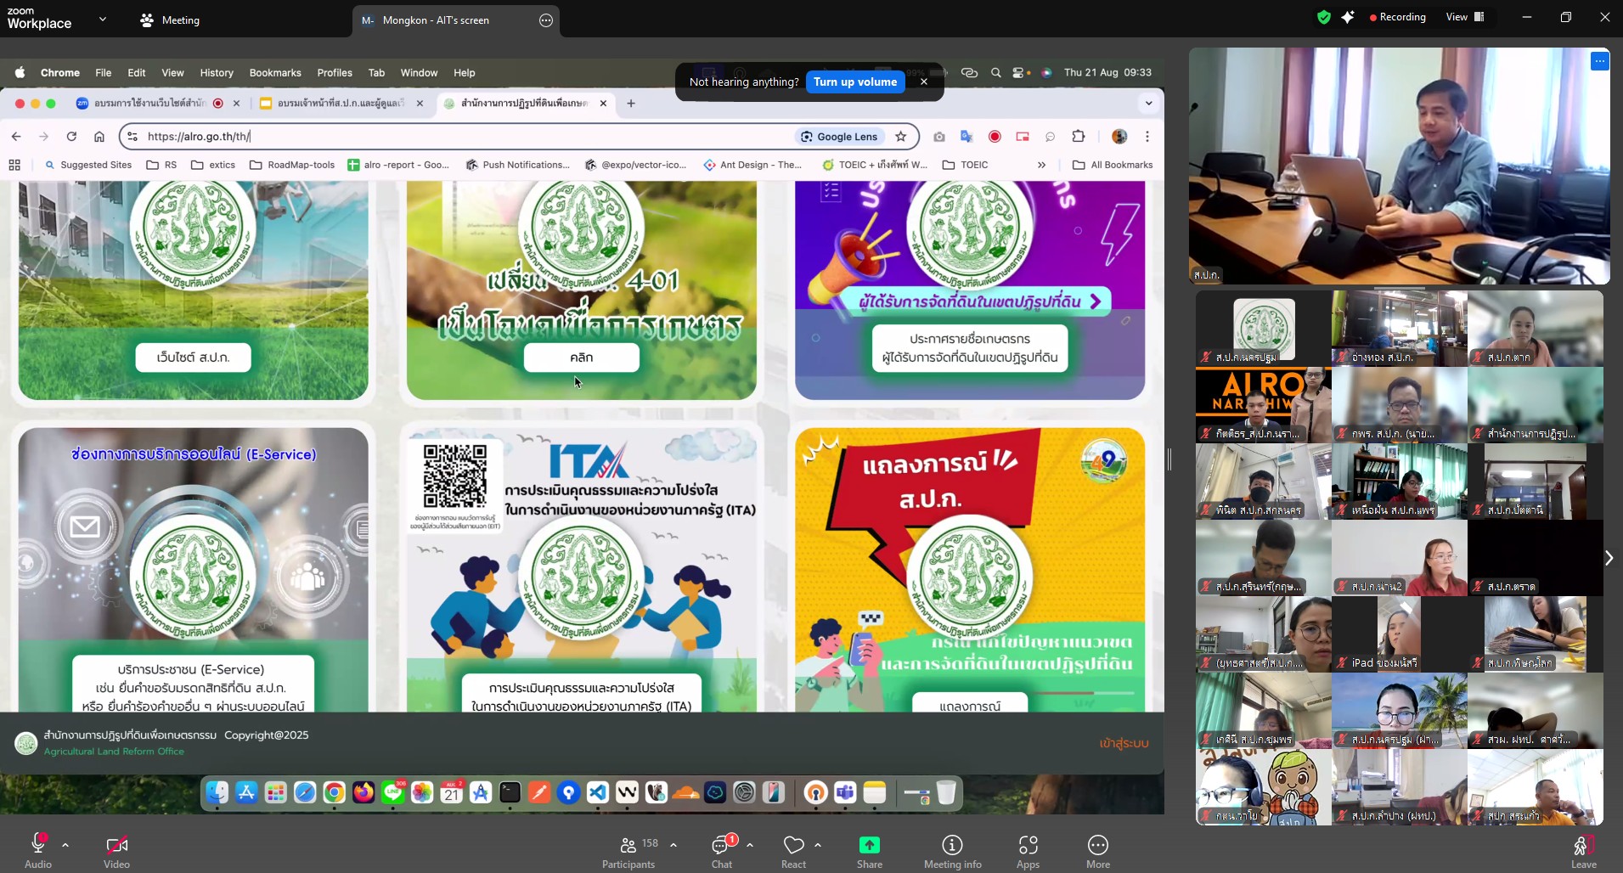The height and width of the screenshot is (873, 1623).
Task: Switch to the Meeting tab
Action: point(170,20)
